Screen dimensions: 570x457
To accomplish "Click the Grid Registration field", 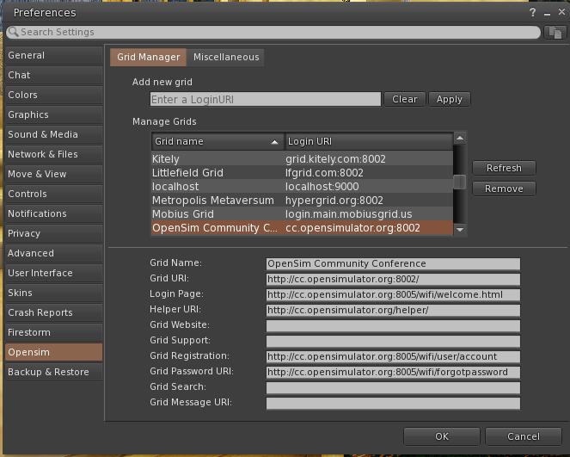I will pos(393,356).
